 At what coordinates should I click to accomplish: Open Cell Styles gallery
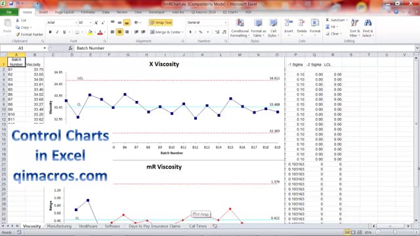273,28
